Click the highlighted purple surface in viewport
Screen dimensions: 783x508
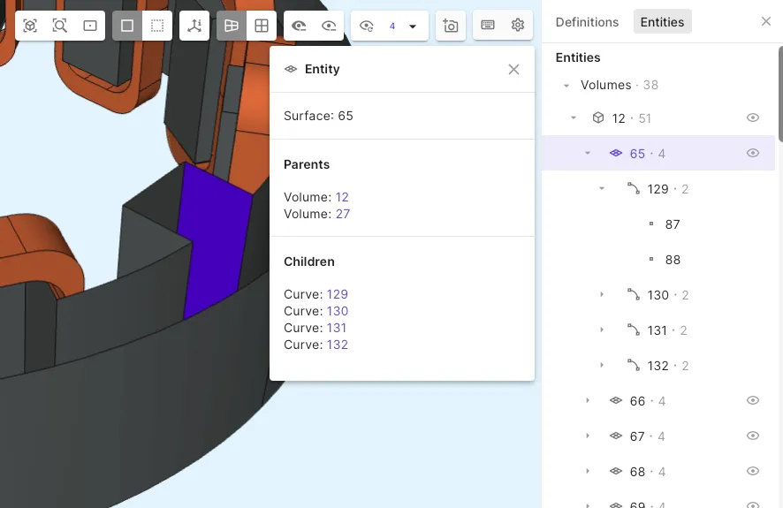coord(215,239)
